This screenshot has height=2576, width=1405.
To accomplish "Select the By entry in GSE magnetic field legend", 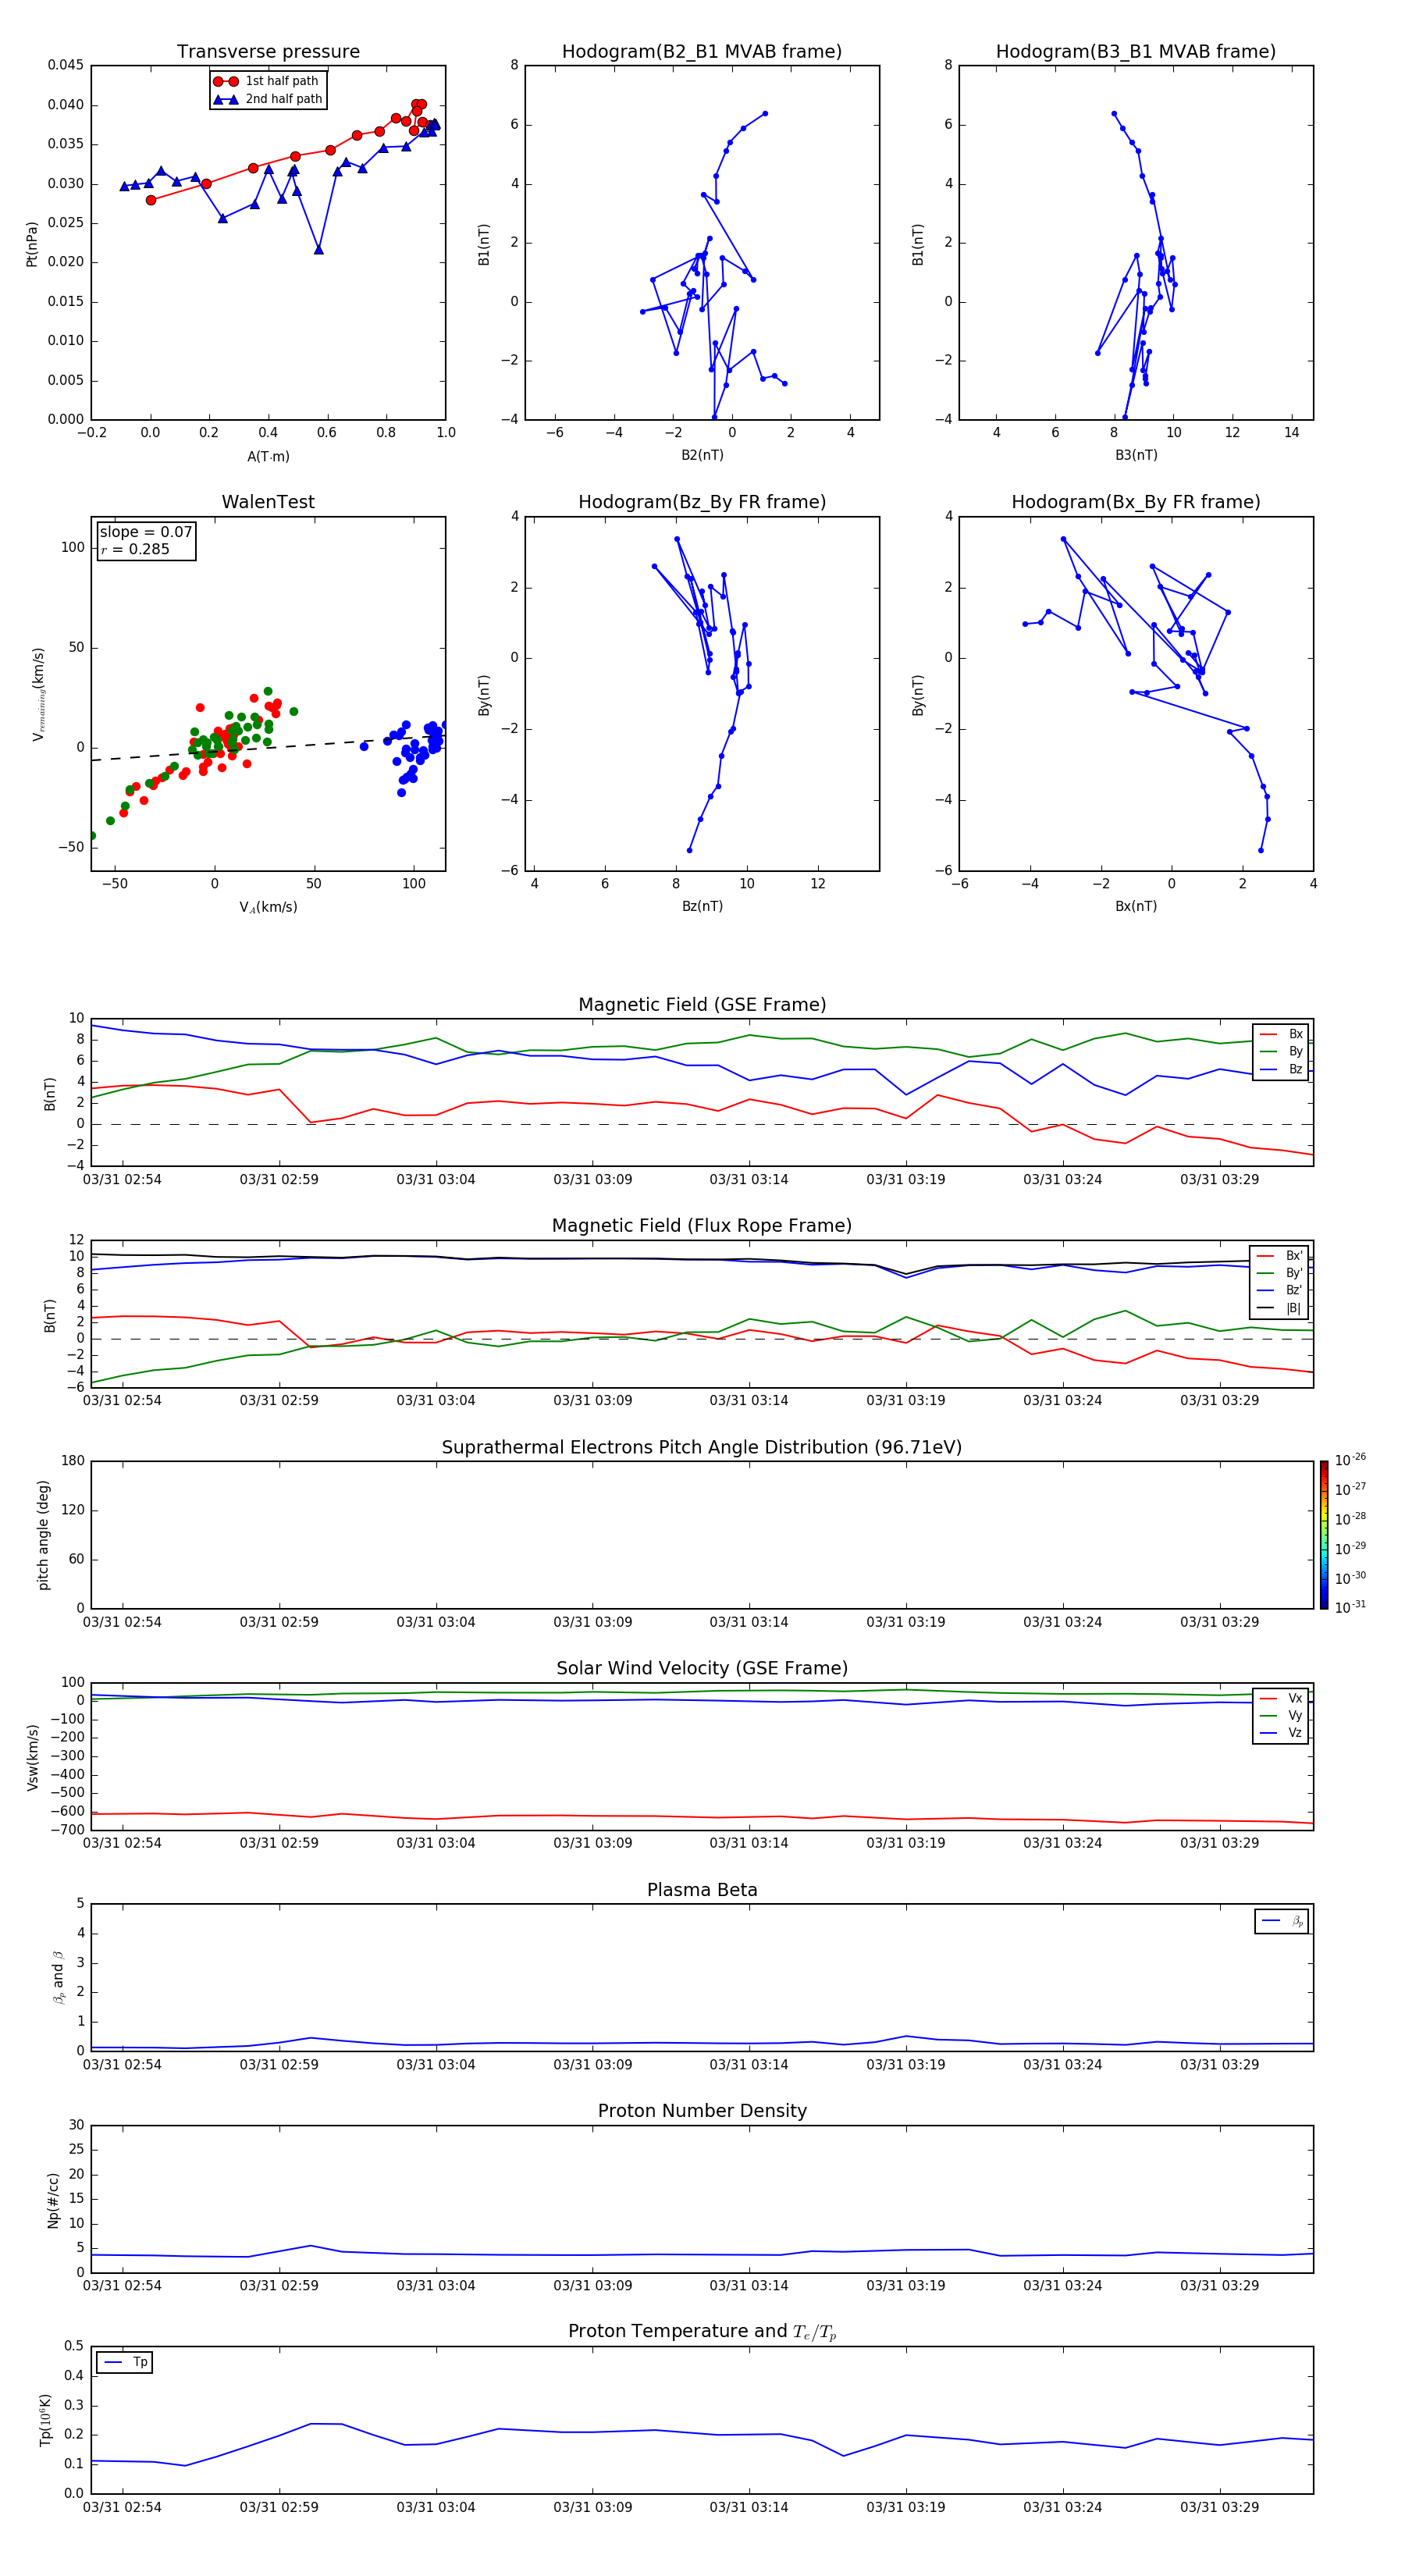I will pos(1281,1051).
